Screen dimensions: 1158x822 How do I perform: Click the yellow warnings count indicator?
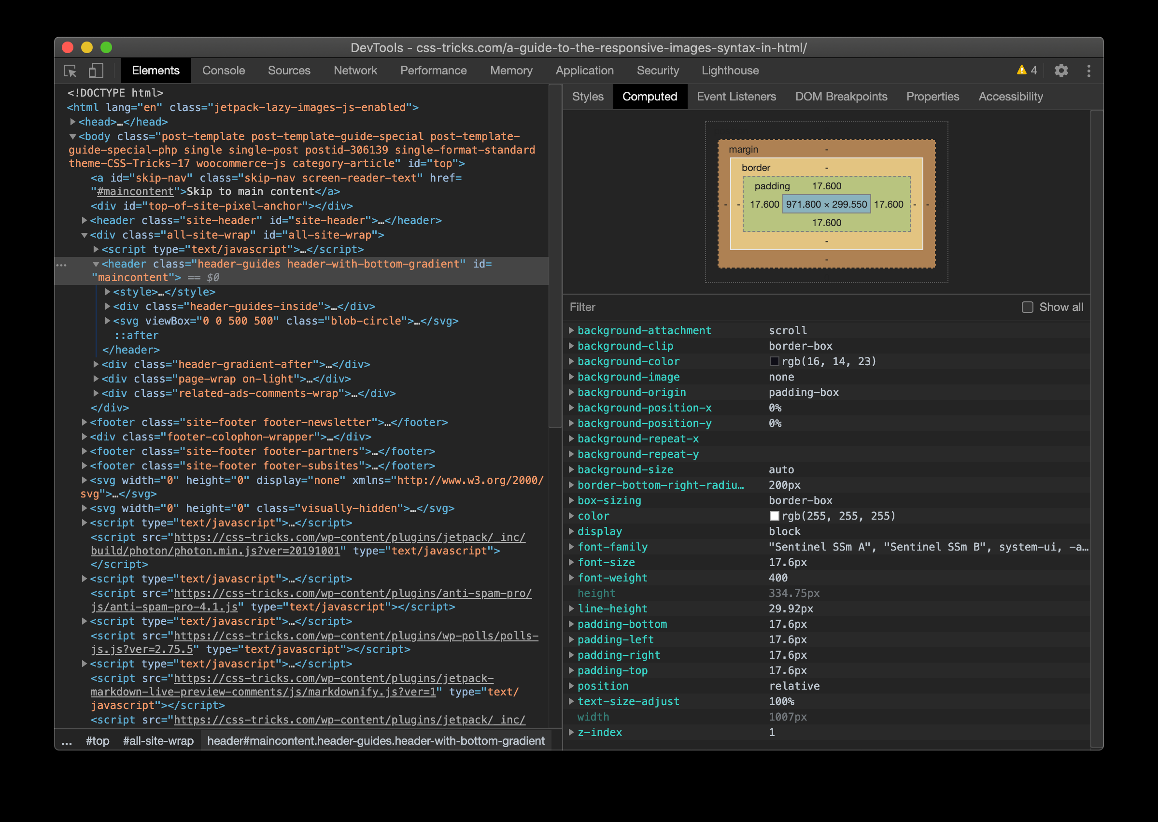(1027, 71)
